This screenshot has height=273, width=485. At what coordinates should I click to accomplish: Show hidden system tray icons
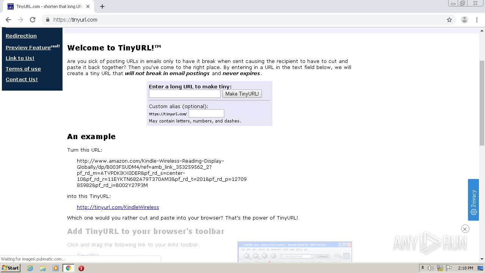pyautogui.click(x=422, y=268)
